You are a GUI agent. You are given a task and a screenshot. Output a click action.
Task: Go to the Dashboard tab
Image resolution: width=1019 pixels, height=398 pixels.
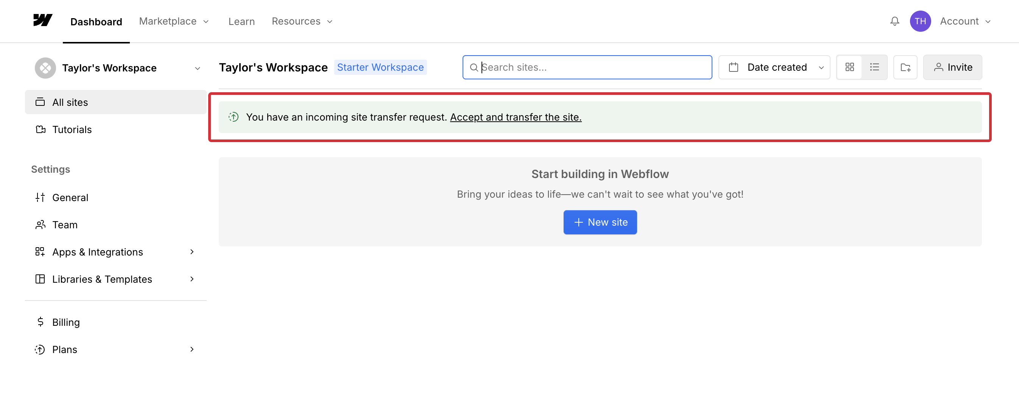tap(96, 22)
